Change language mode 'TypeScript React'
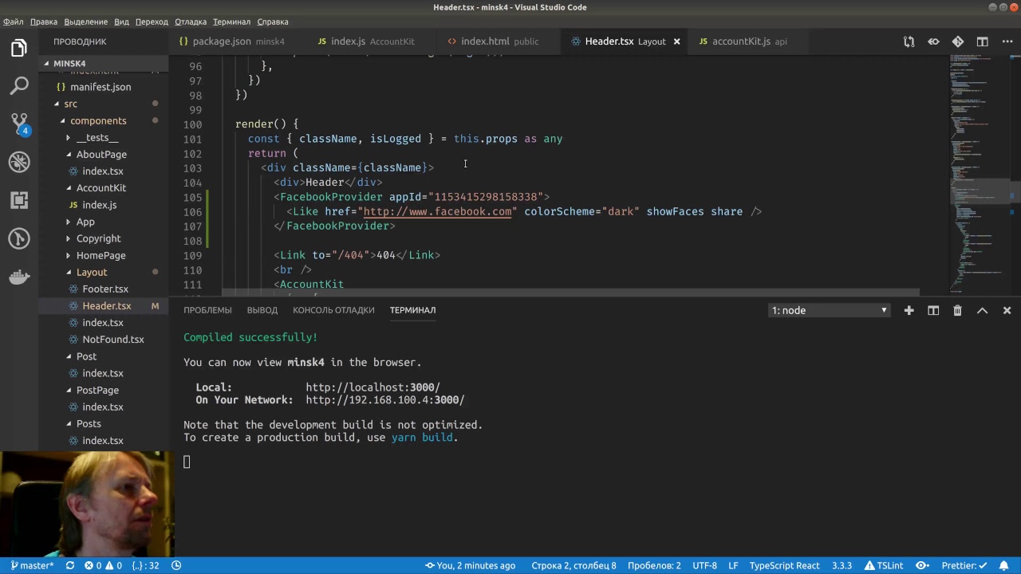Screen dimensions: 1021x574 (784, 565)
